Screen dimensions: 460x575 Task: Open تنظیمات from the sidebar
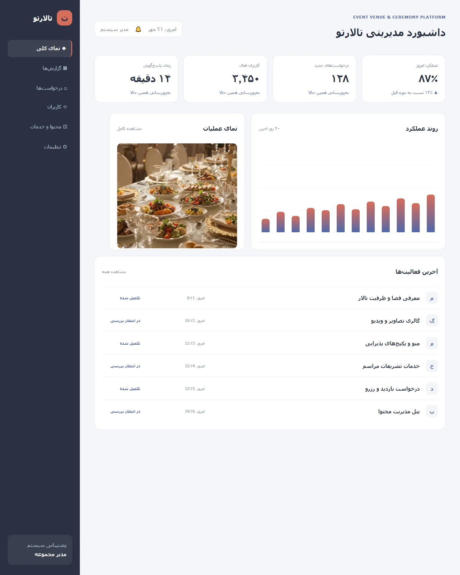(x=40, y=147)
